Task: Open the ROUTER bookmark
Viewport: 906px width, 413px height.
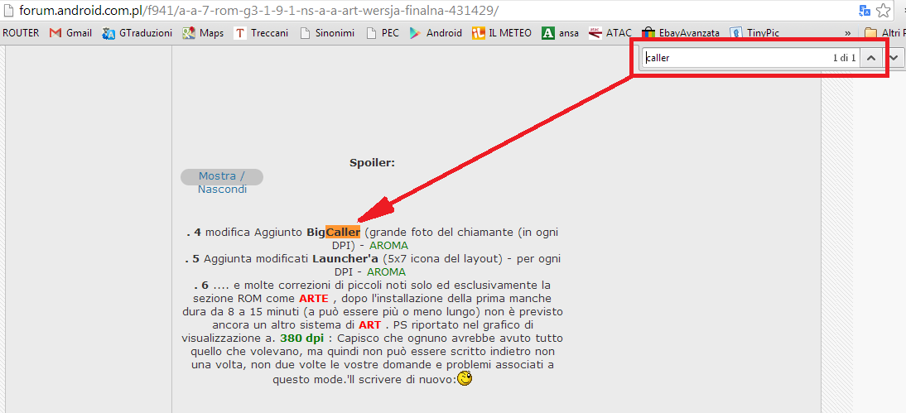Action: (21, 33)
